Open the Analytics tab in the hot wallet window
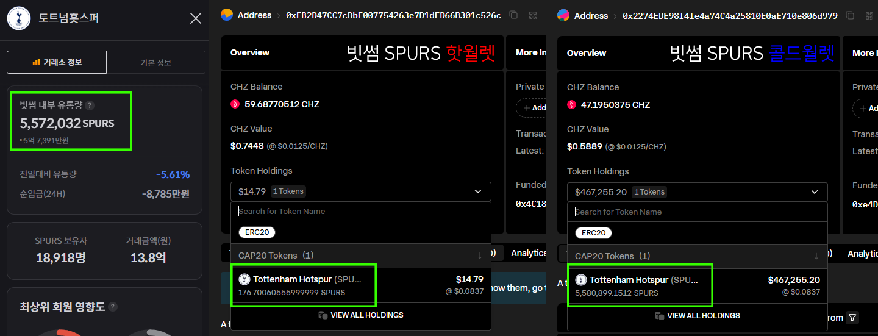This screenshot has width=878, height=336. [x=529, y=253]
